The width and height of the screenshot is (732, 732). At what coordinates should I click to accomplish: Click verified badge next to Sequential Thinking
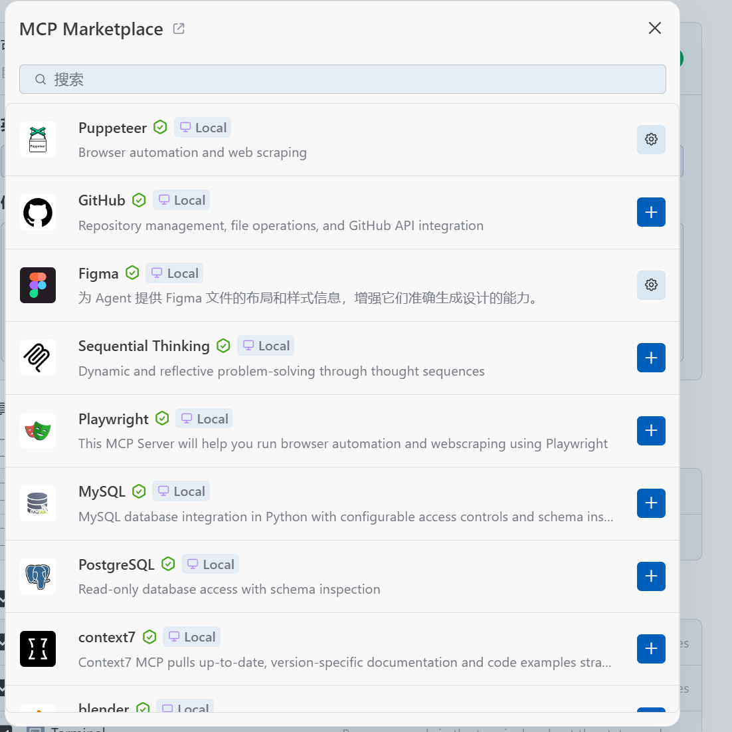[224, 346]
